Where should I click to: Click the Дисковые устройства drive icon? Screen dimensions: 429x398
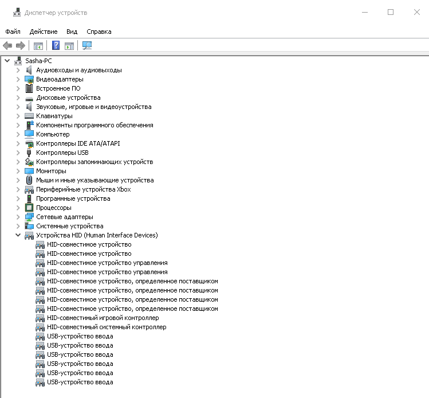29,98
